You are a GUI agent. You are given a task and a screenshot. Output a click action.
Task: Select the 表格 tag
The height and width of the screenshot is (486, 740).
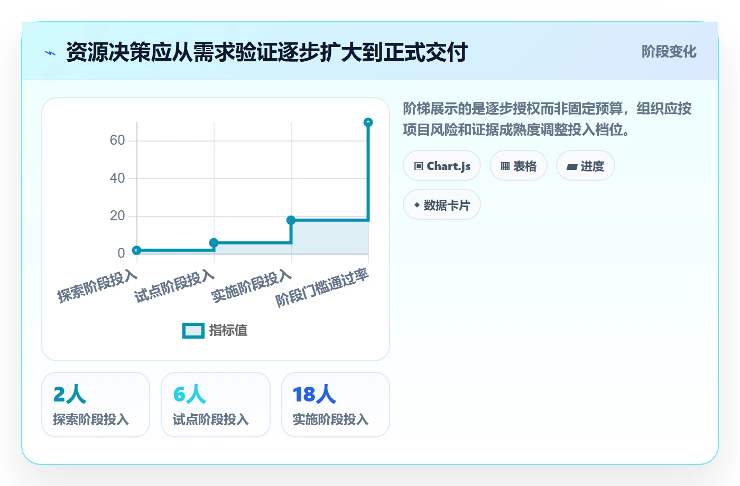pyautogui.click(x=519, y=166)
